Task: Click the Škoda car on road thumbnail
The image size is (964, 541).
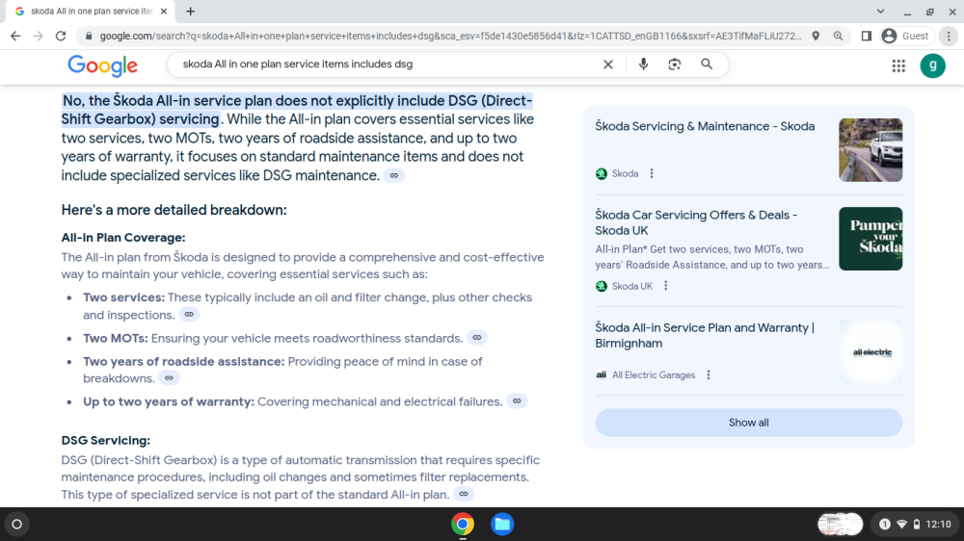Action: point(870,150)
